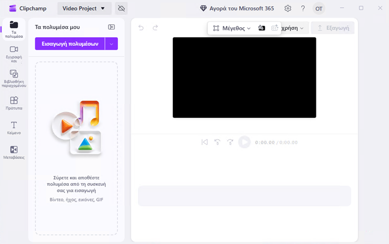Image resolution: width=389 pixels, height=244 pixels.
Task: Open the Video Project title dropdown
Action: (x=84, y=8)
